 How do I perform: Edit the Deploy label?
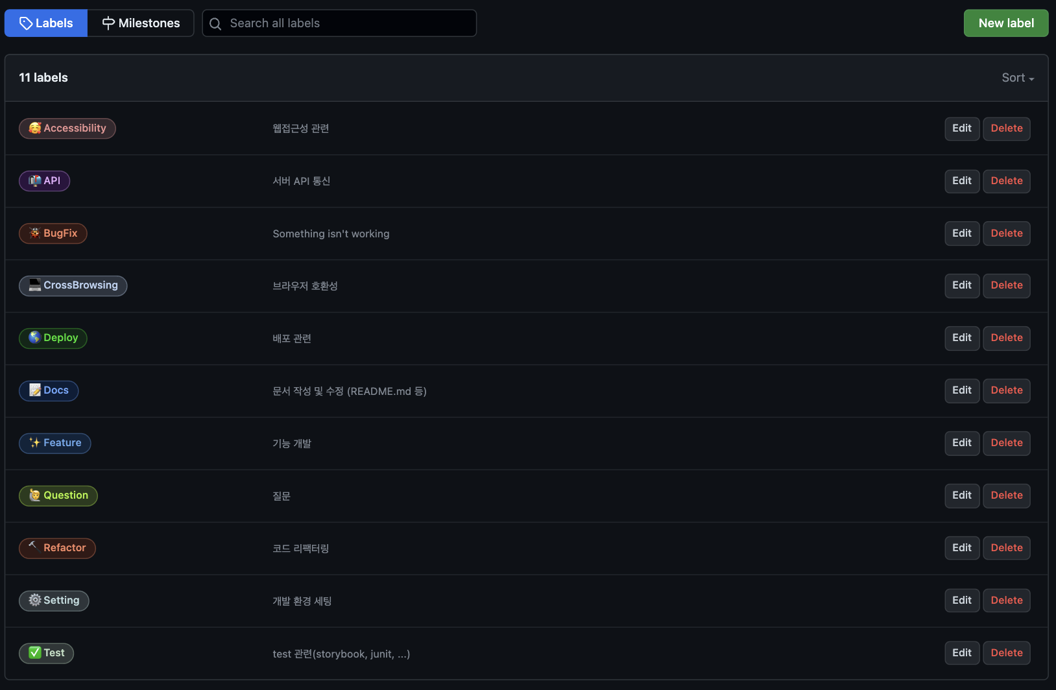[961, 338]
